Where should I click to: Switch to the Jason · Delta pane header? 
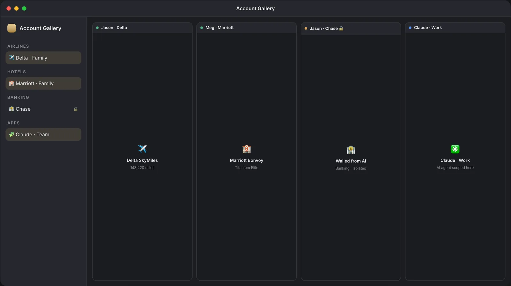click(x=142, y=28)
